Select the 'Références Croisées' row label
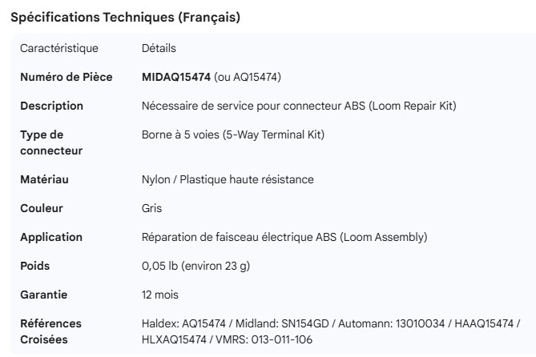The height and width of the screenshot is (357, 536). 51,331
